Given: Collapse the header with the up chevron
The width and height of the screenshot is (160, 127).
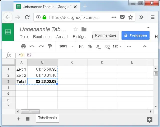Looking at the screenshot, I should coord(144,46).
